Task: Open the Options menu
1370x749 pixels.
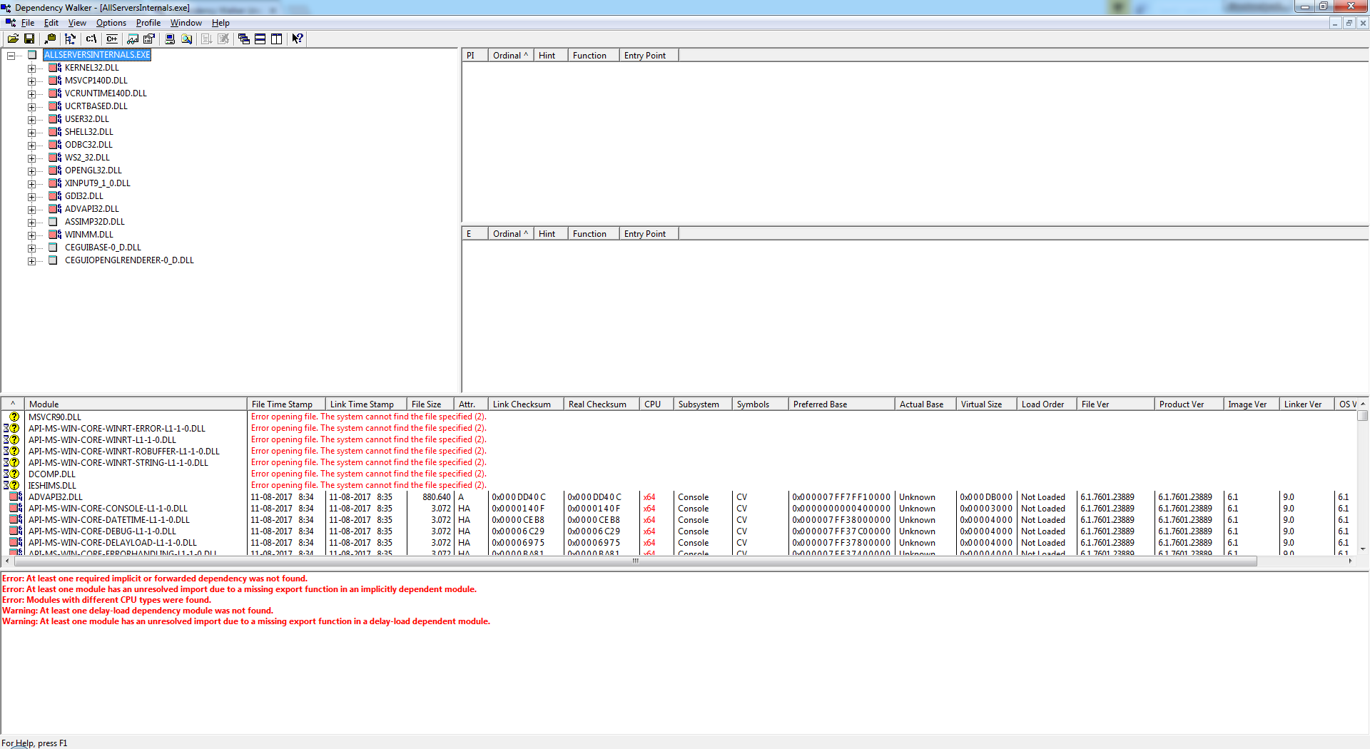Action: pos(111,23)
